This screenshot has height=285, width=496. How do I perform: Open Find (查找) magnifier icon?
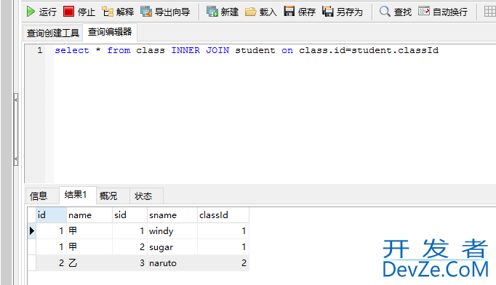pyautogui.click(x=385, y=12)
